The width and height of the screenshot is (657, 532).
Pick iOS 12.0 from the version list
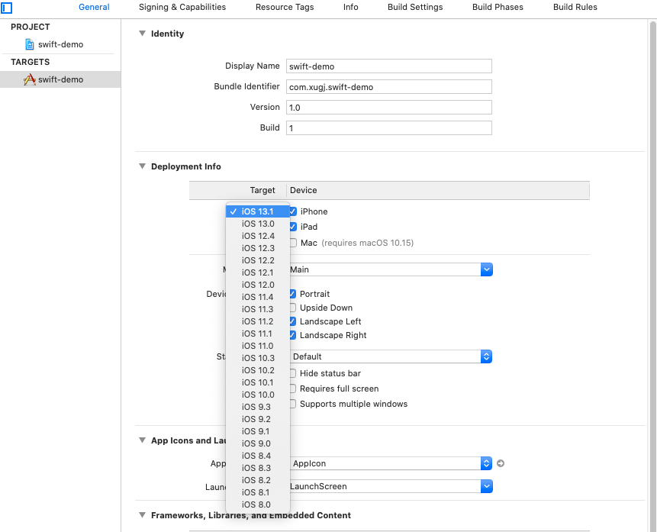258,285
